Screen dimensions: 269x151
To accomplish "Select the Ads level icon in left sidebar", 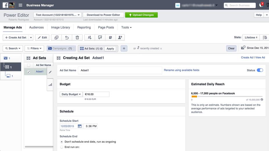I will click(11, 76).
